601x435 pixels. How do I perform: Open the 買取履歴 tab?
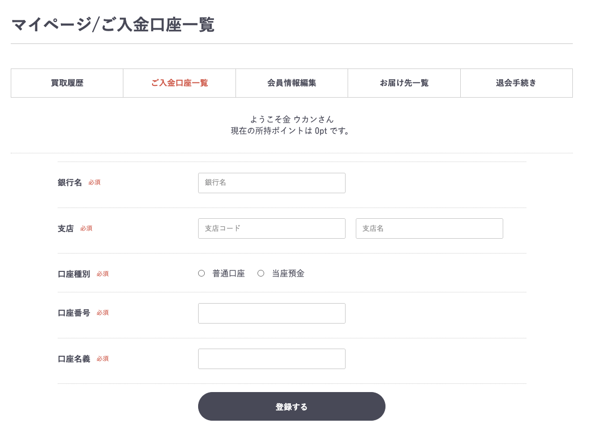pos(67,83)
